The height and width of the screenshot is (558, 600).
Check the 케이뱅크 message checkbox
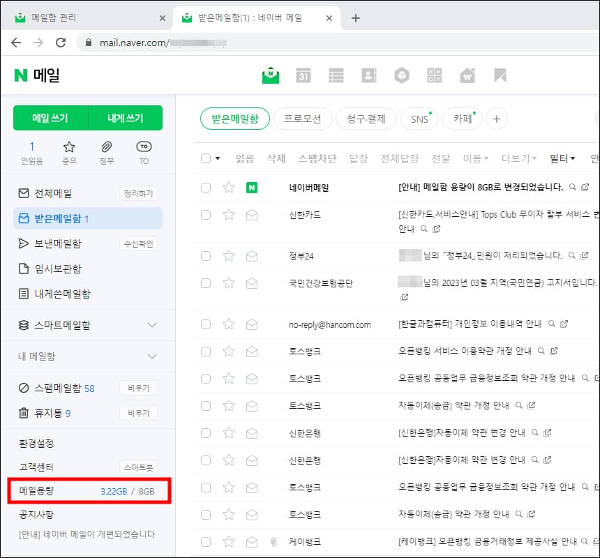pyautogui.click(x=206, y=541)
